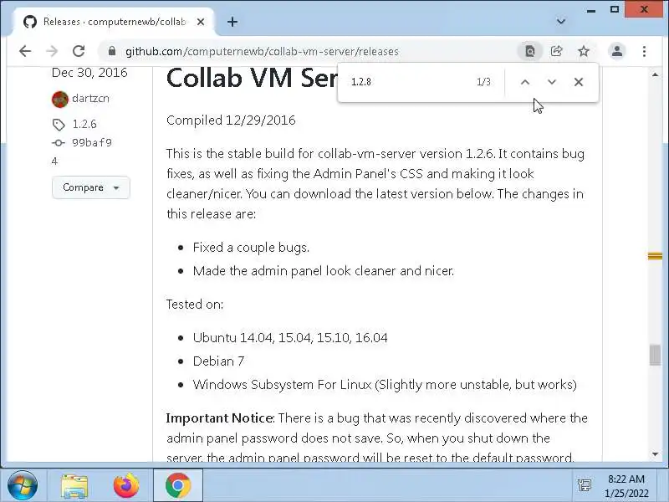Share this page via share icon

pyautogui.click(x=556, y=51)
